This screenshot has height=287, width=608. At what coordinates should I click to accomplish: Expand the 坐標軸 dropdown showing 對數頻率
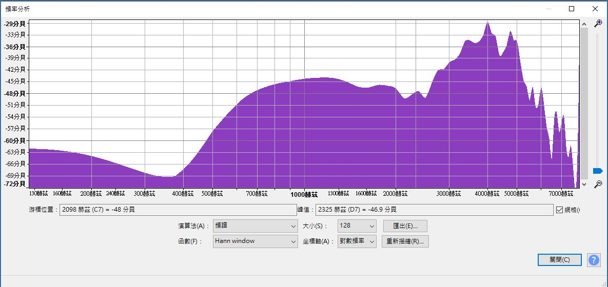click(x=357, y=241)
